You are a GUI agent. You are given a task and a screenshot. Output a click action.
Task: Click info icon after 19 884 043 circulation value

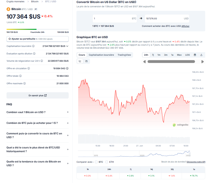coord(67,68)
